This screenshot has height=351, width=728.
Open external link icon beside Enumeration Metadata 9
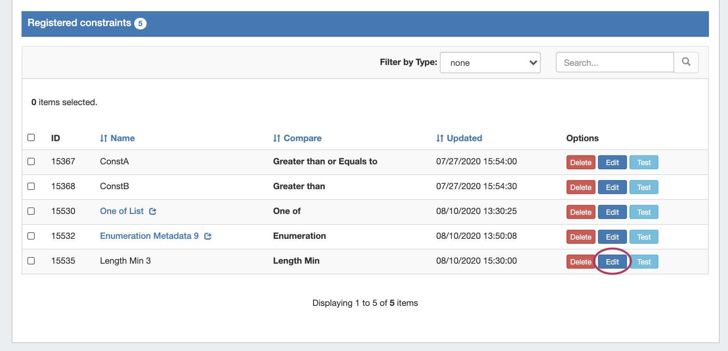click(x=208, y=236)
